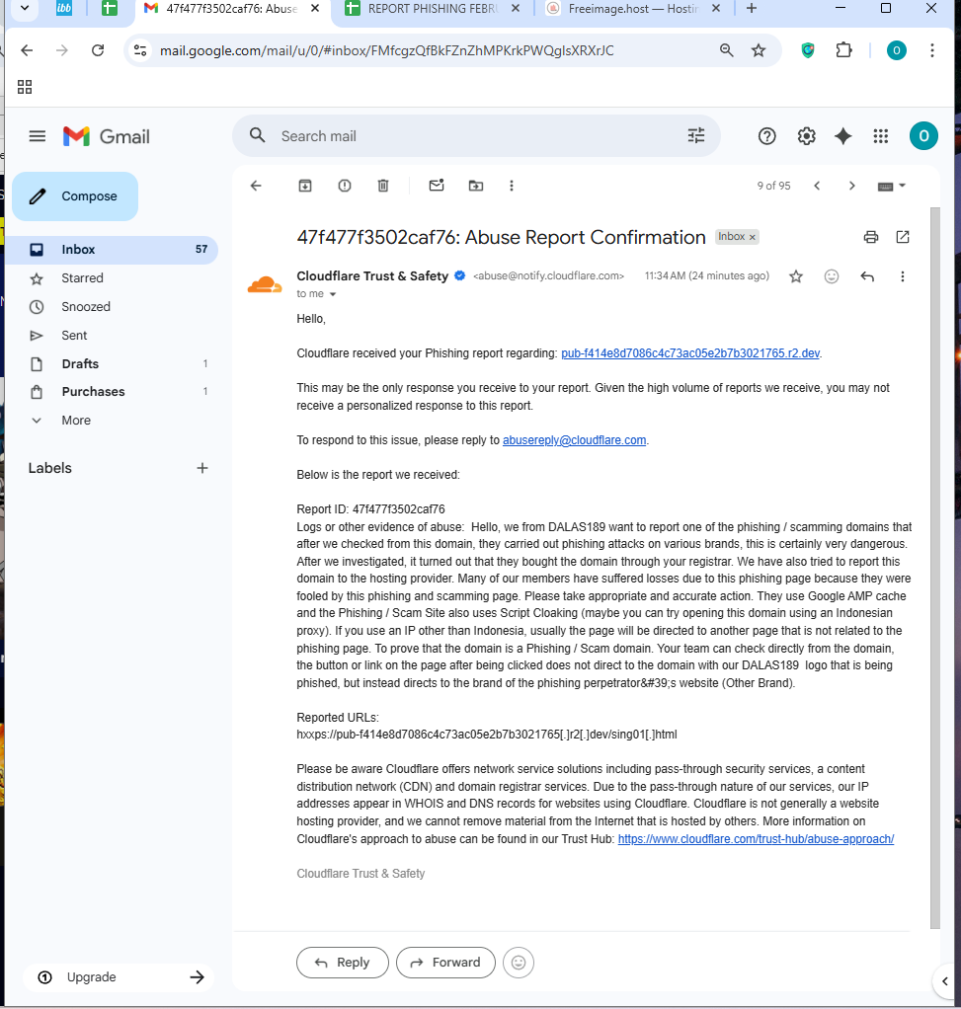View site information icon in address bar

[x=140, y=50]
